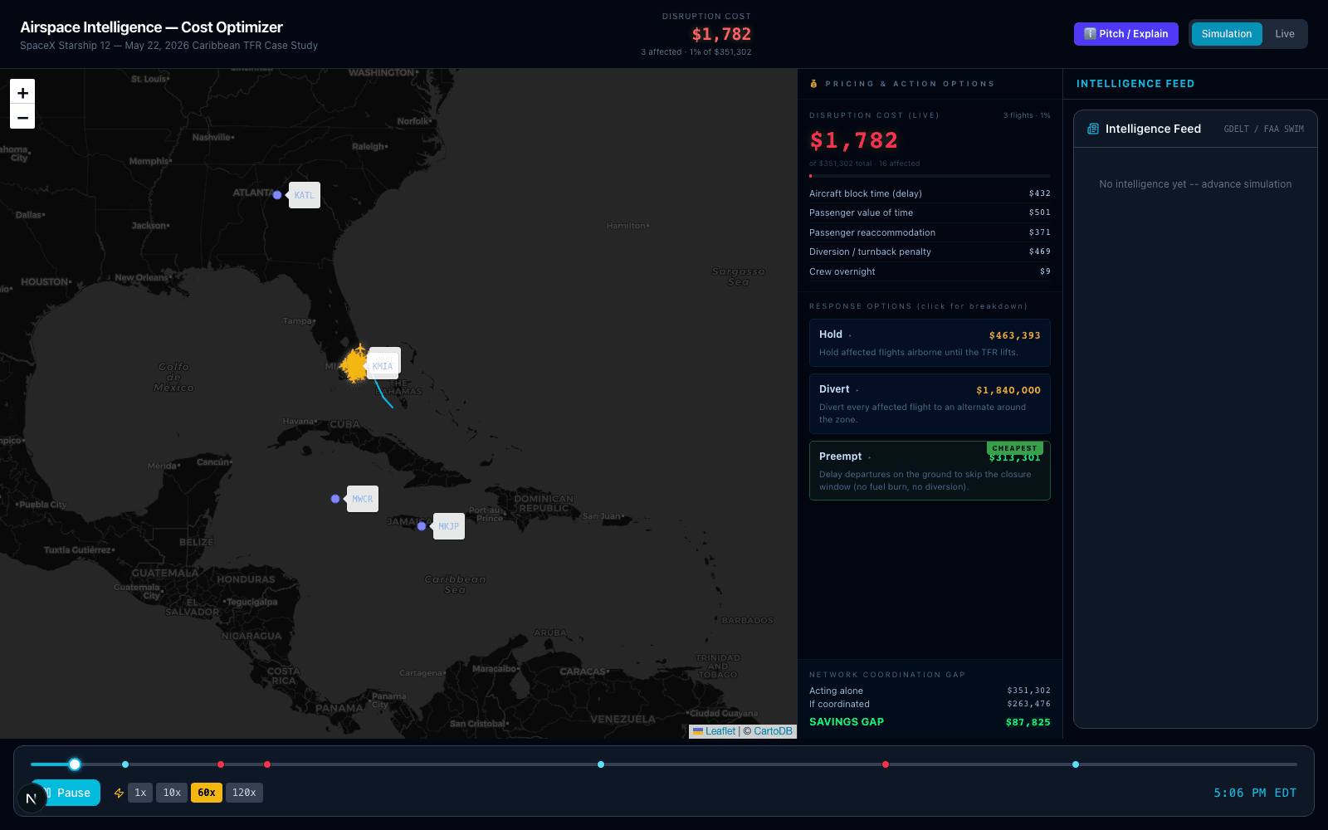1328x830 pixels.
Task: Click the Divert cost $1,840,000
Action: pyautogui.click(x=1008, y=390)
